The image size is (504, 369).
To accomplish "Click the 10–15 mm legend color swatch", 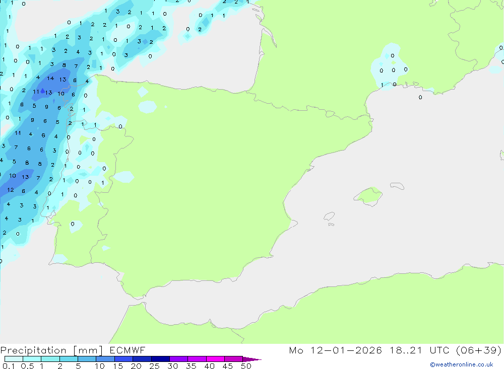I will click(105, 359).
